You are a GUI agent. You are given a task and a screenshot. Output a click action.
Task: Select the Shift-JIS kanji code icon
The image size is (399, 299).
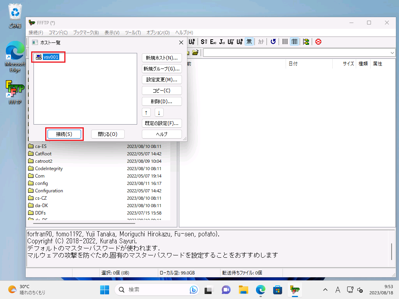204,42
